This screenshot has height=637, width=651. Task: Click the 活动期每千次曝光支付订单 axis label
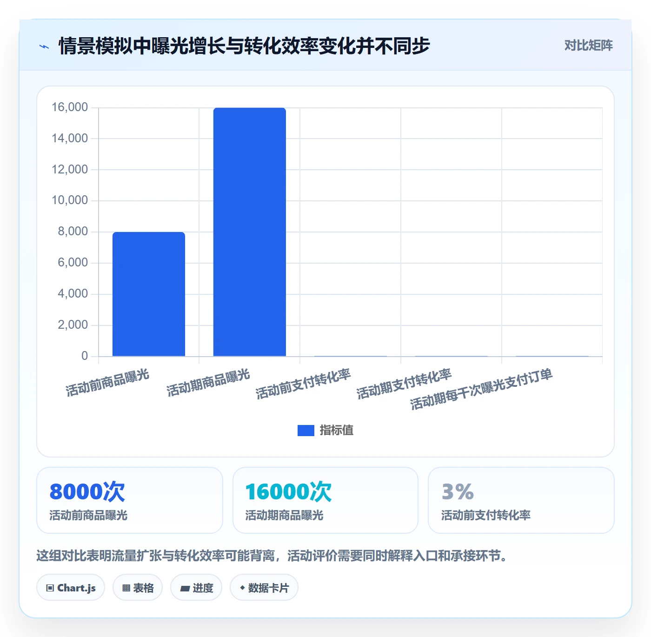point(481,389)
